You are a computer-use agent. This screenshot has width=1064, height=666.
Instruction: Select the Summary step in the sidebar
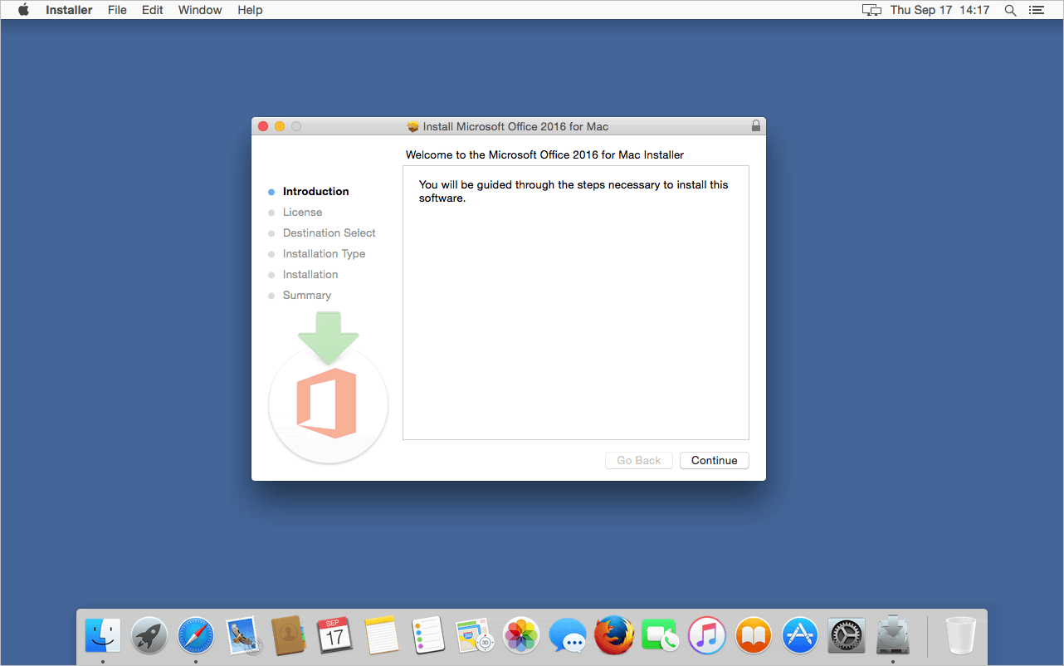[x=306, y=295]
